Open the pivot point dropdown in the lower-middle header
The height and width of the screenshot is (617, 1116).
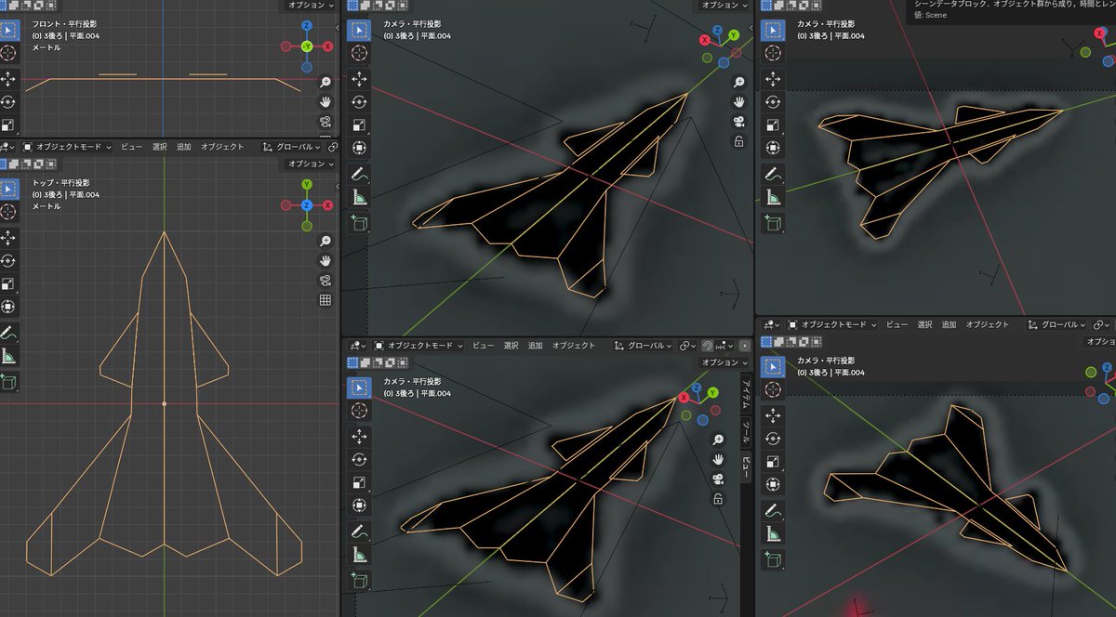click(687, 345)
